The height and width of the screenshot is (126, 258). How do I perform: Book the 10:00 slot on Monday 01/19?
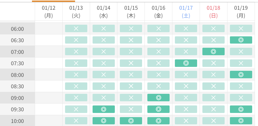tap(241, 121)
